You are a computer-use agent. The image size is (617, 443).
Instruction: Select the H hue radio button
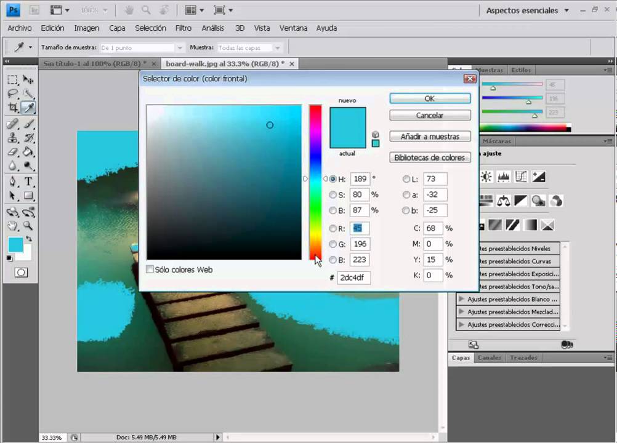(x=333, y=179)
